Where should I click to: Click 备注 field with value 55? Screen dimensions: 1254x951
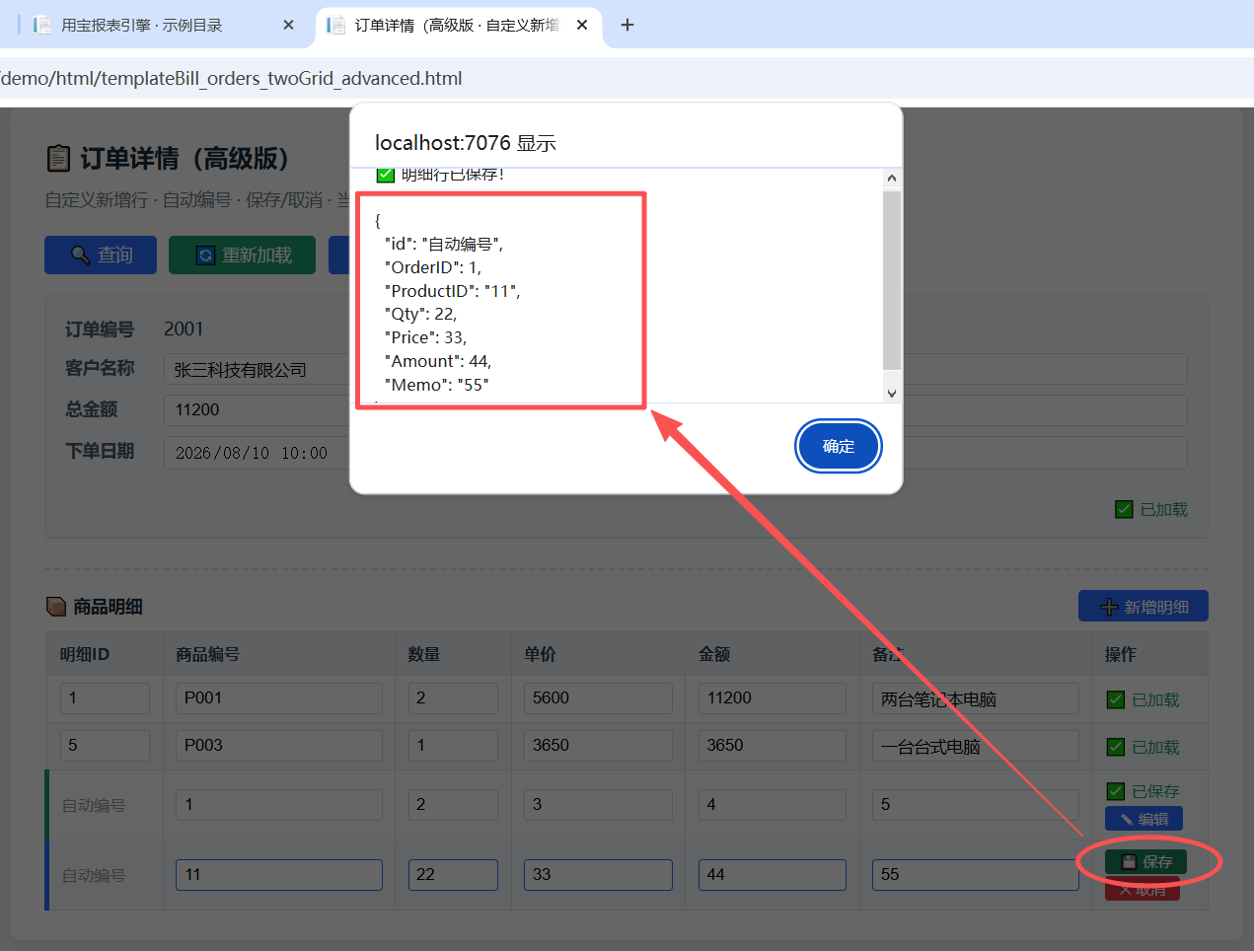pos(975,874)
